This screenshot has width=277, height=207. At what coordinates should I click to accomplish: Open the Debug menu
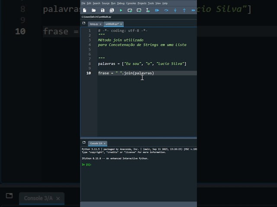(x=121, y=3)
